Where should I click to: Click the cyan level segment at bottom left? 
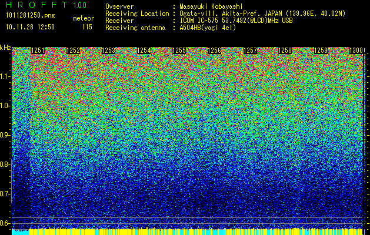coord(20,232)
